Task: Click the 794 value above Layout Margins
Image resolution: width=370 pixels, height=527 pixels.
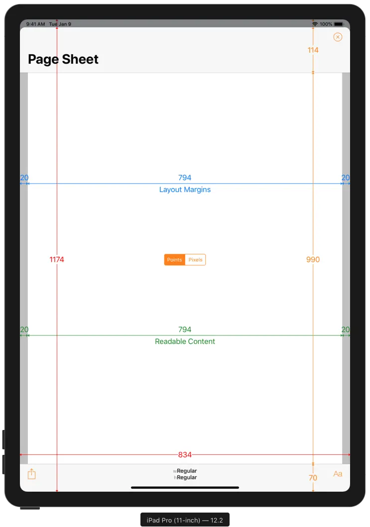Action: (185, 178)
